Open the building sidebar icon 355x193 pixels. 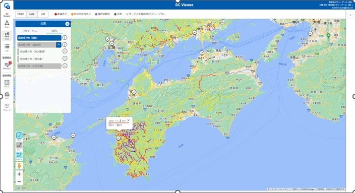tap(7, 95)
